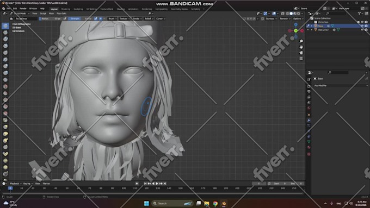Image resolution: width=370 pixels, height=208 pixels.
Task: Open timeline Keying menu
Action: 28,184
